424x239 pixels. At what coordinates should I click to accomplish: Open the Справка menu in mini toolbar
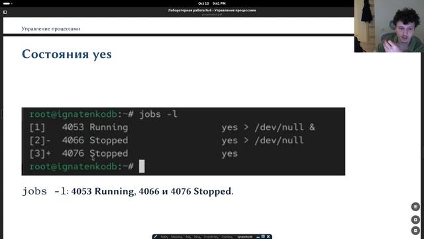pyautogui.click(x=227, y=236)
